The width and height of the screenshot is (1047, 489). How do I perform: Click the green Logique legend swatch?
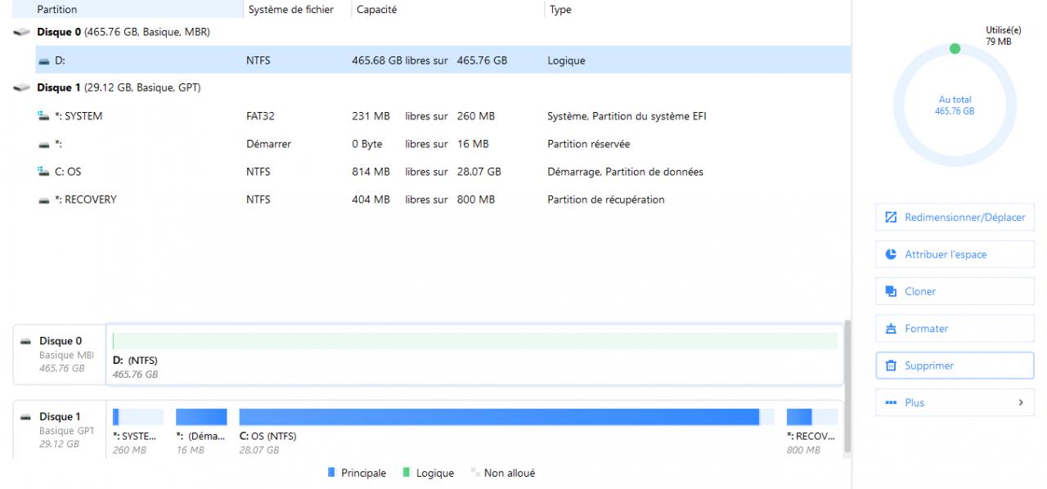point(406,473)
